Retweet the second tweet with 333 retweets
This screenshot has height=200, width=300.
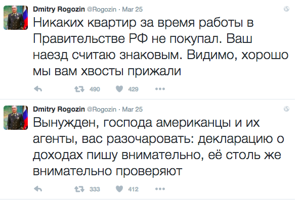point(79,189)
